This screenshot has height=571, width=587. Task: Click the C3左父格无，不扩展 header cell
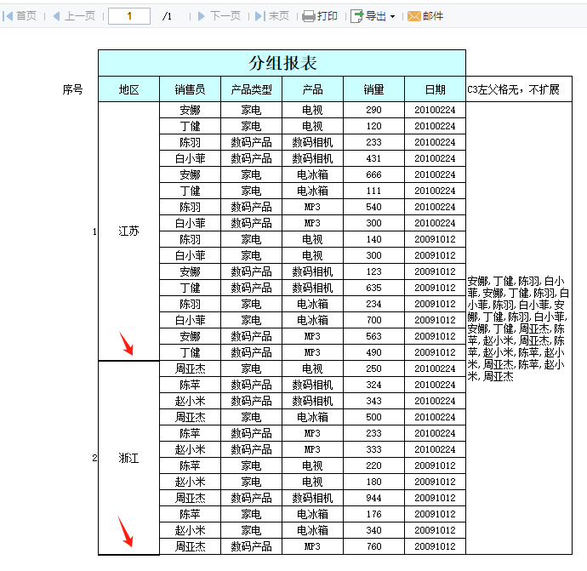click(x=519, y=89)
